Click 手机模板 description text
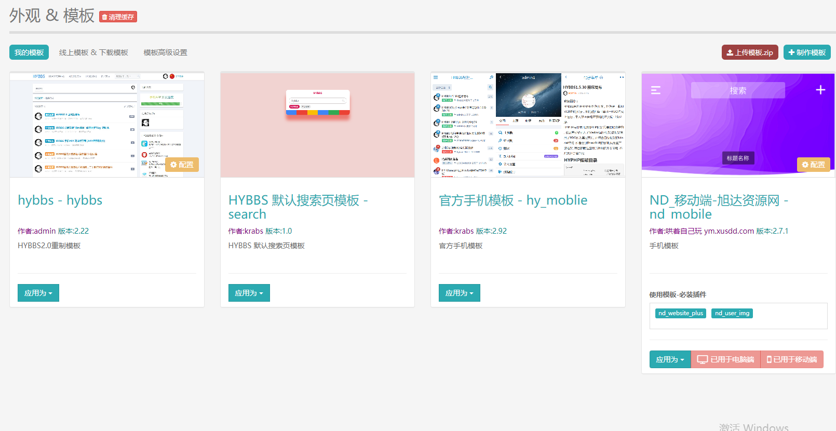The height and width of the screenshot is (431, 836). [664, 246]
